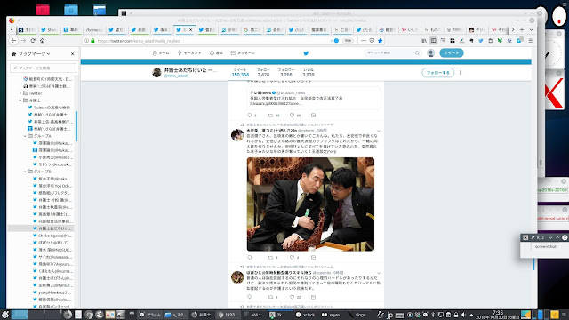Open the テレ朝news quoted tweet card
This screenshot has height=320, width=569.
pyautogui.click(x=314, y=98)
